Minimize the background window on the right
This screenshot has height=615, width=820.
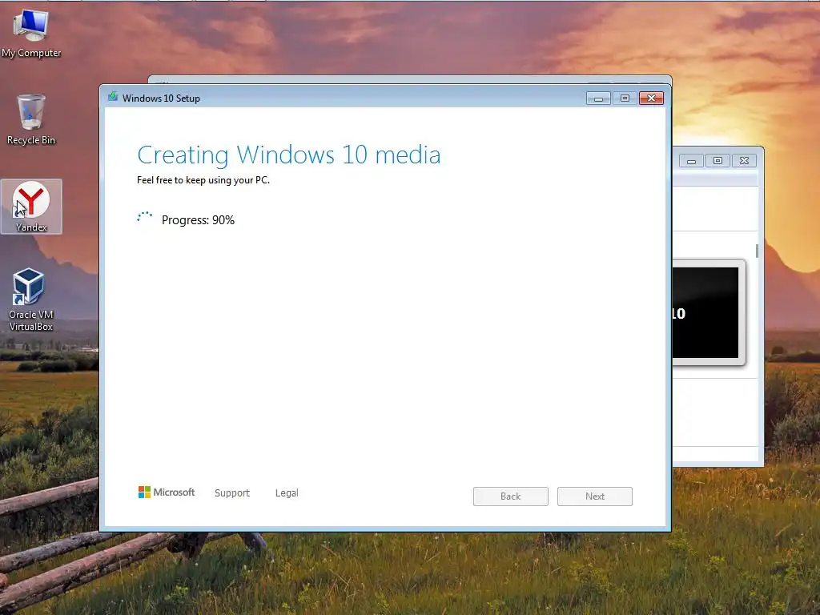pyautogui.click(x=691, y=160)
